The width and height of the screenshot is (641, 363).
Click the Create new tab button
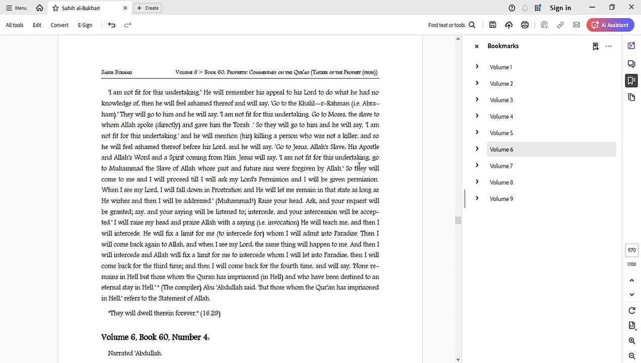click(x=147, y=8)
